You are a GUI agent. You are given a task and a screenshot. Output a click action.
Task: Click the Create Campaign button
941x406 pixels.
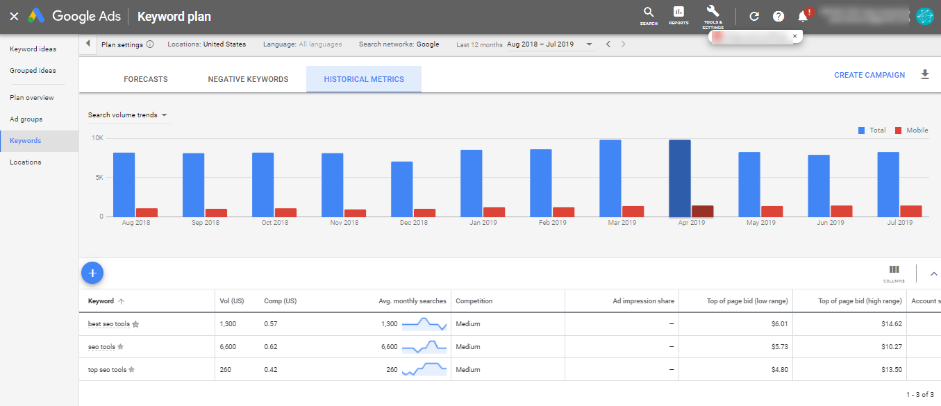869,75
